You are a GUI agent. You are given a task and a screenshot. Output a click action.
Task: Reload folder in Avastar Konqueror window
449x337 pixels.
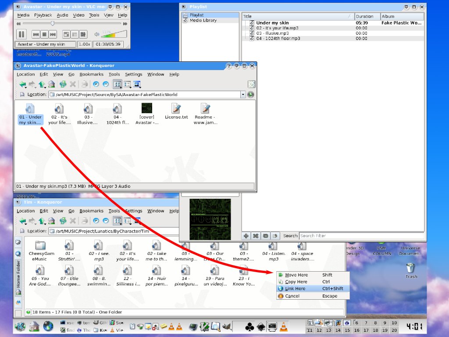(x=63, y=84)
